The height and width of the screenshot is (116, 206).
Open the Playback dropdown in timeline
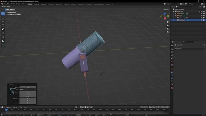coord(9,107)
